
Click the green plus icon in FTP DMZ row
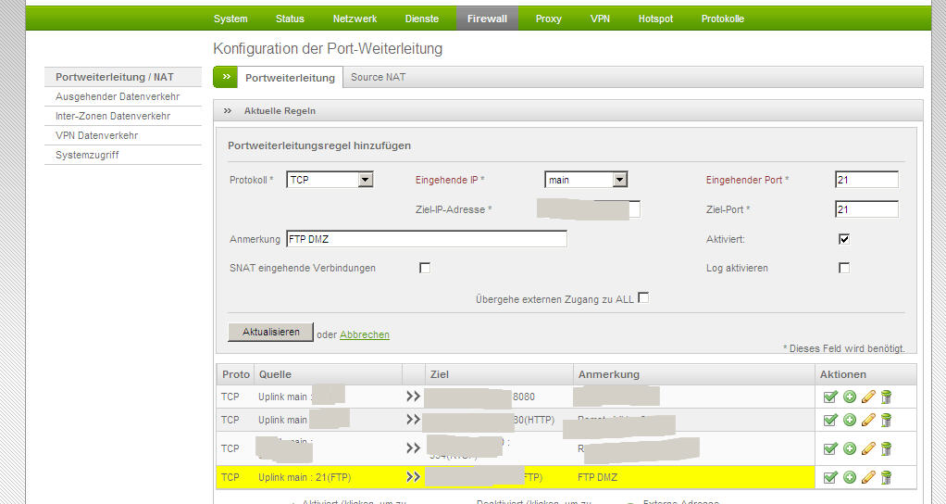click(x=849, y=477)
